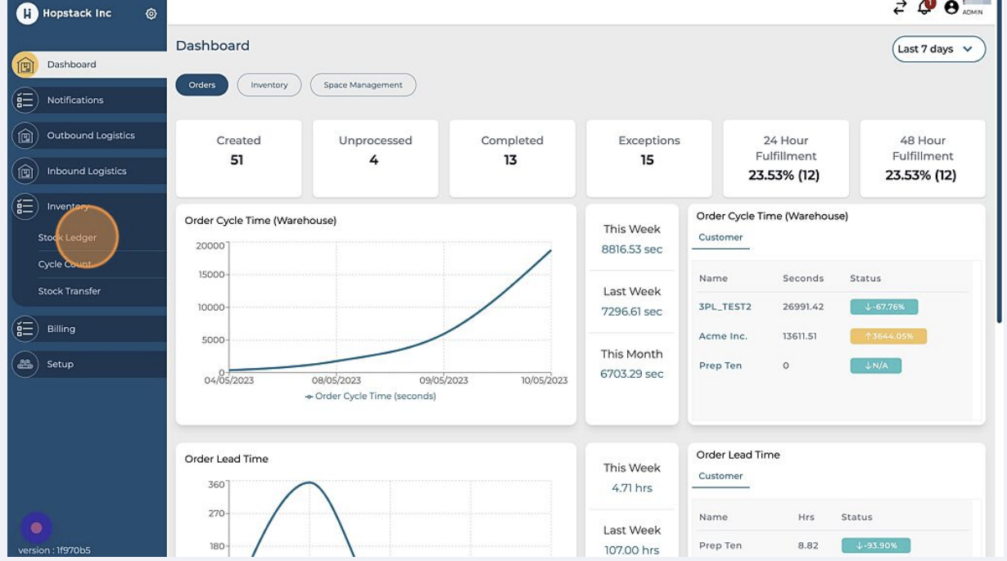Expand the Inbound Logistics menu
This screenshot has width=1007, height=561.
click(86, 172)
